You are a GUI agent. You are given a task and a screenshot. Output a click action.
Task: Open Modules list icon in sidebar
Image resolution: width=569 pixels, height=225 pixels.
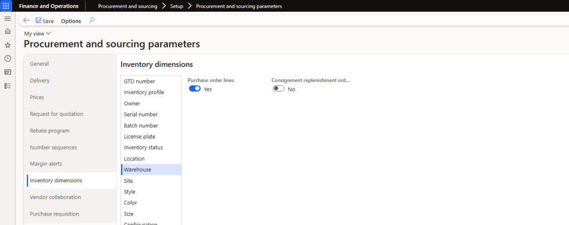(x=7, y=86)
